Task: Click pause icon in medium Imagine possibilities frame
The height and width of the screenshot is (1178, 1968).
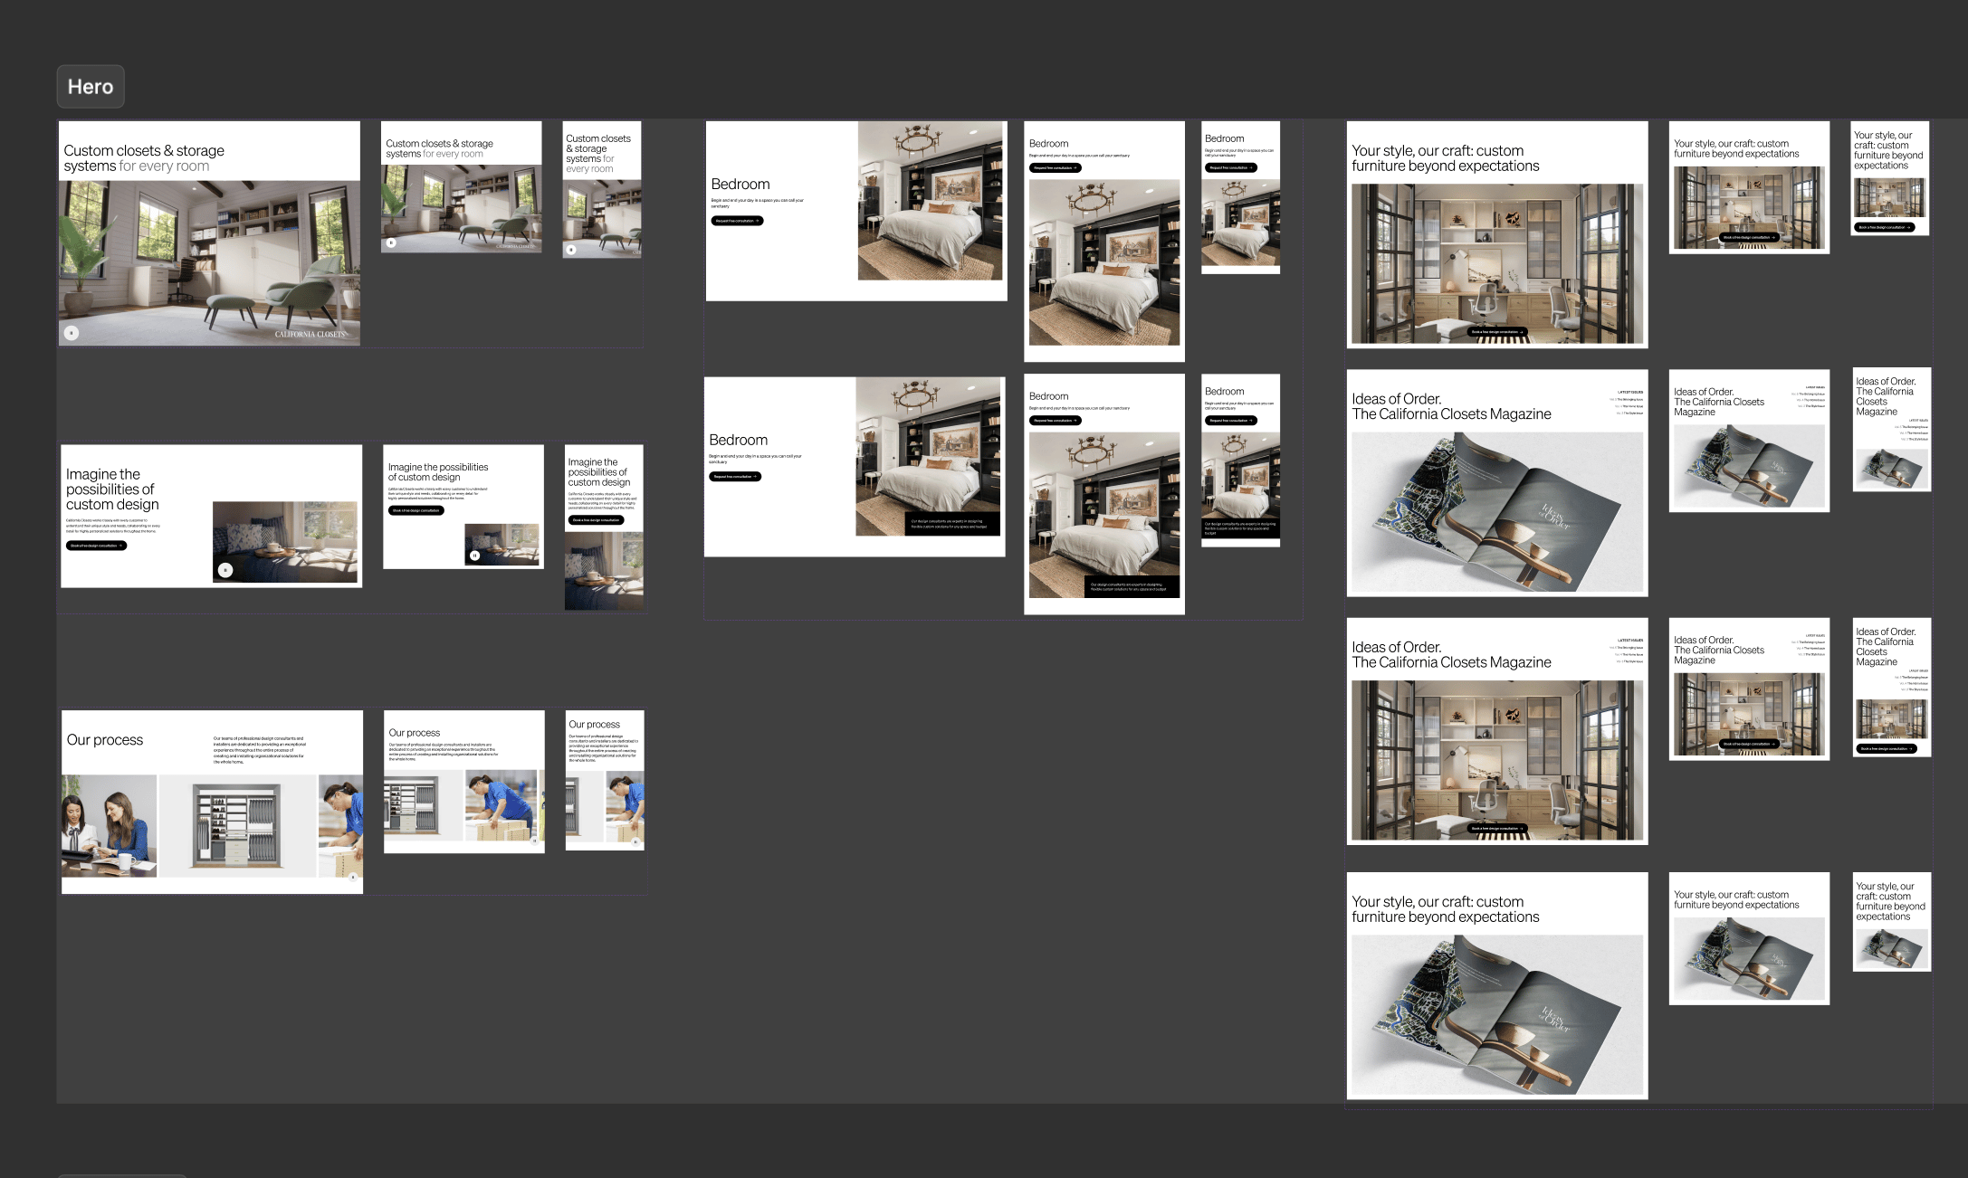Action: point(474,556)
